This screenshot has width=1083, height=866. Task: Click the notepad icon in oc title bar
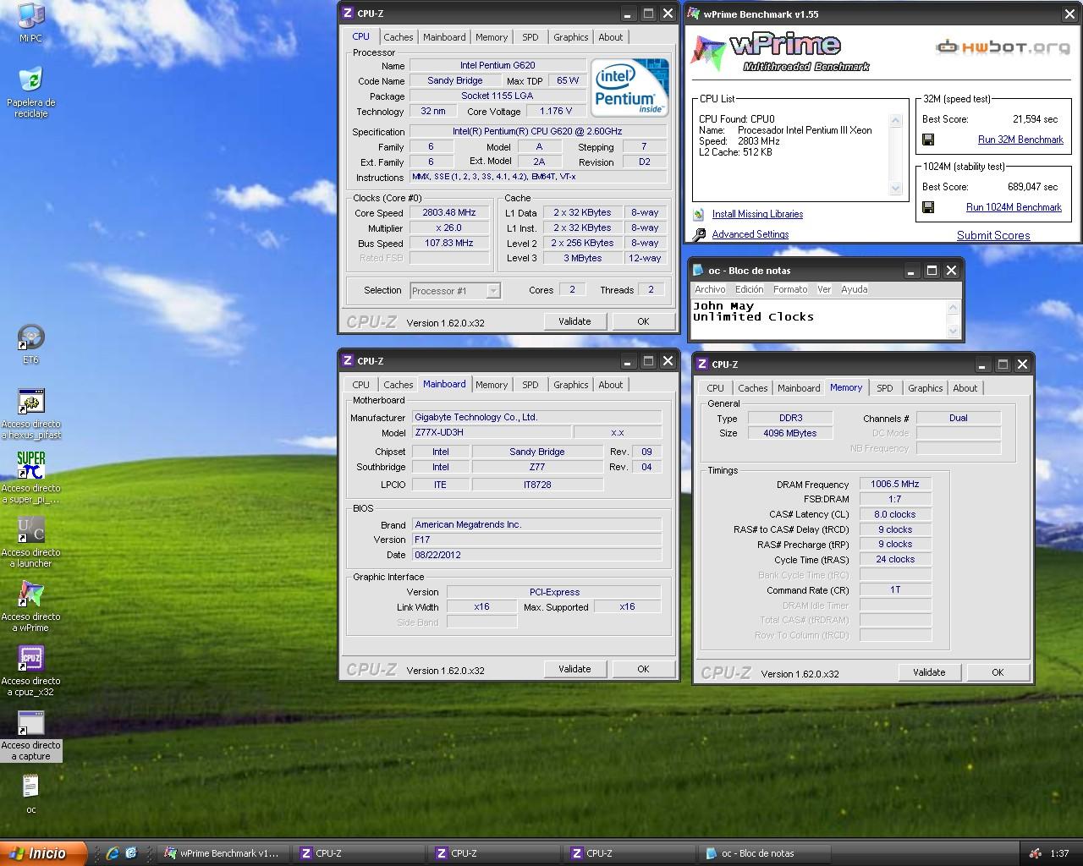point(698,271)
